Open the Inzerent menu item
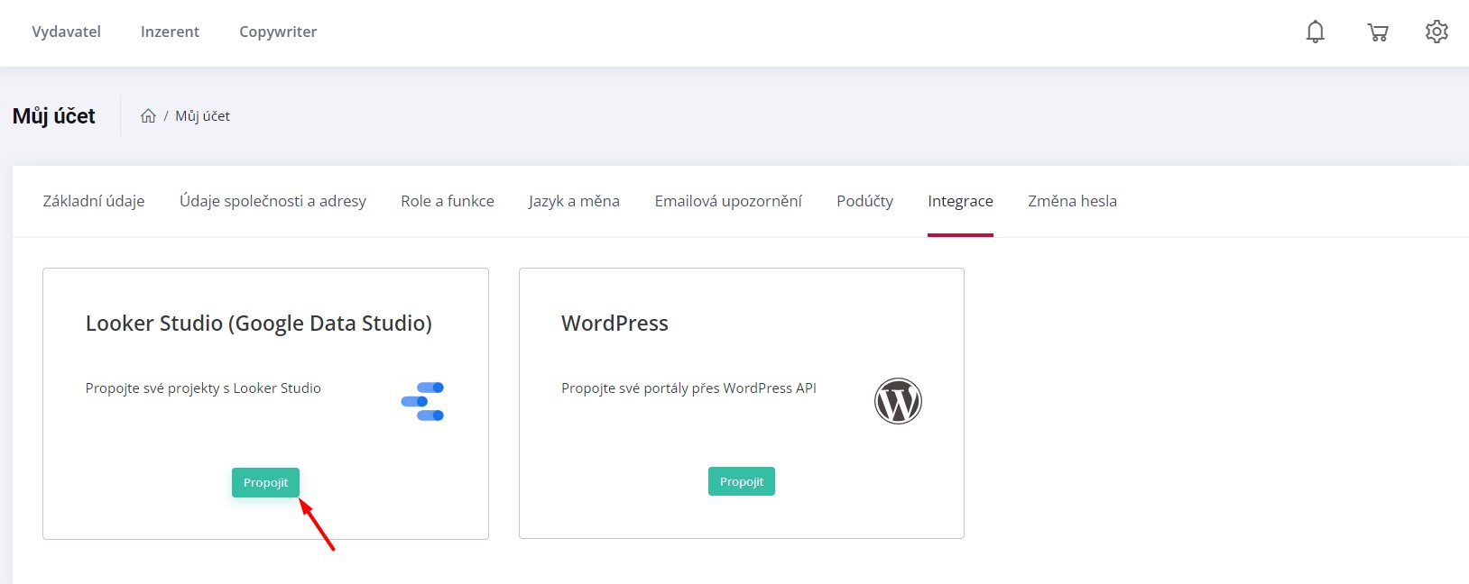 170,32
